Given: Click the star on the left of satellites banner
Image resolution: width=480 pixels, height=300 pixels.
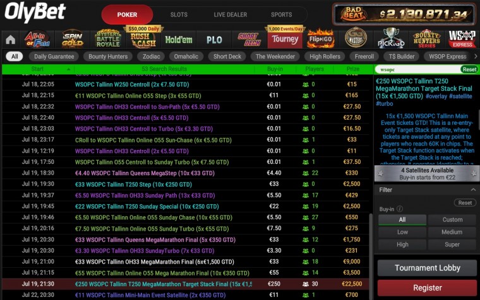Looking at the screenshot, I should click(380, 174).
